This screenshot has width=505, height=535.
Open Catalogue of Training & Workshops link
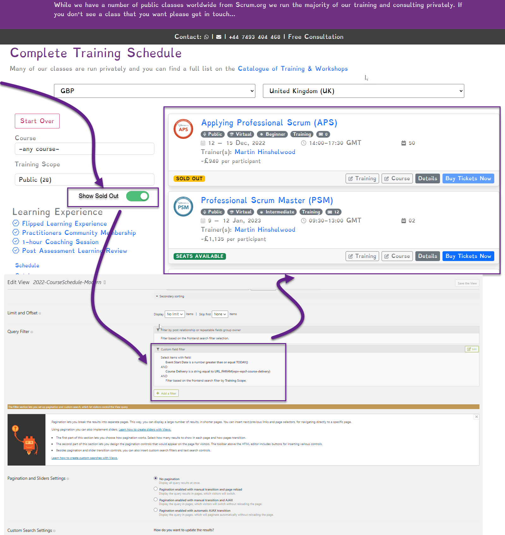pyautogui.click(x=293, y=69)
